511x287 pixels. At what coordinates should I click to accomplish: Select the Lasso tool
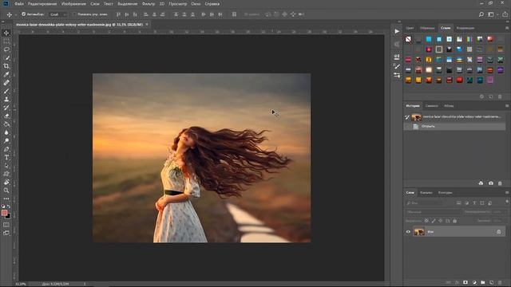[6, 49]
